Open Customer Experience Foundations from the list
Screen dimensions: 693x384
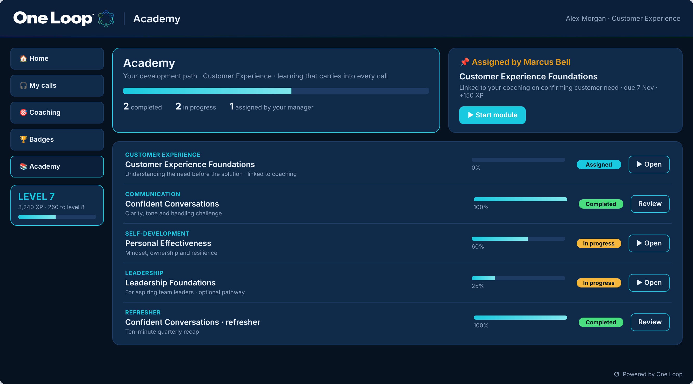pyautogui.click(x=649, y=164)
